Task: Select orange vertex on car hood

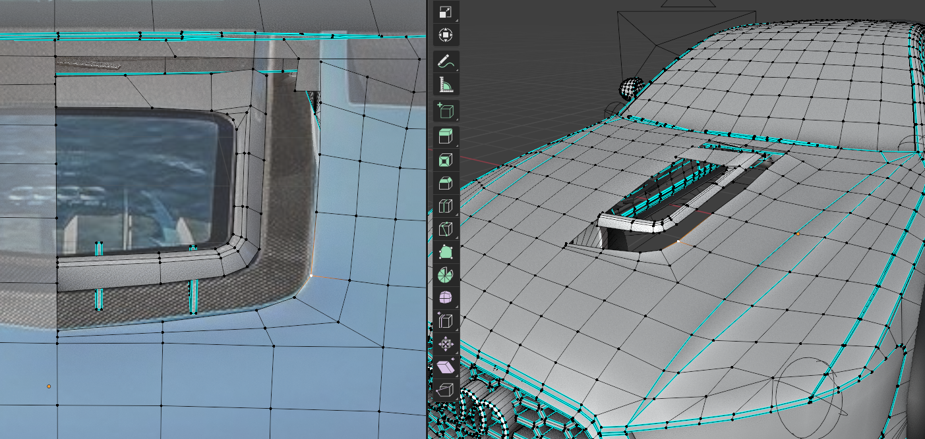Action: pos(797,234)
